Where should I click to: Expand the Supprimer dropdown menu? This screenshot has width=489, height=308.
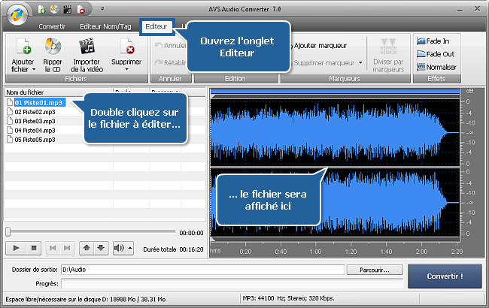pyautogui.click(x=126, y=71)
